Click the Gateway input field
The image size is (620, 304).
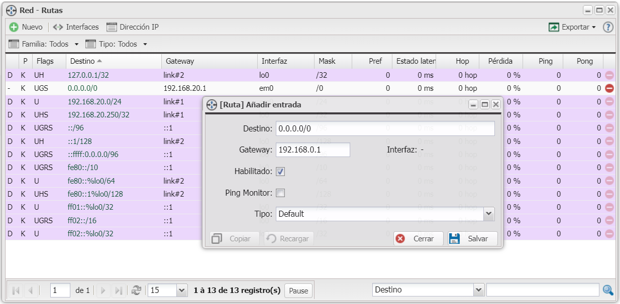[x=313, y=149]
